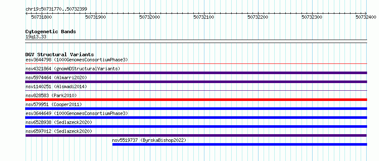Click the purple nsv5974464 variant bar

pos(196,82)
